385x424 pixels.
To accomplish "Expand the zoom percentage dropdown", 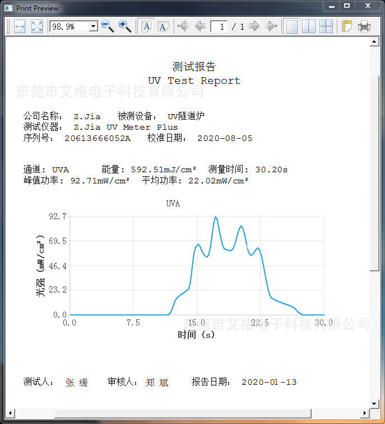I will pos(94,26).
